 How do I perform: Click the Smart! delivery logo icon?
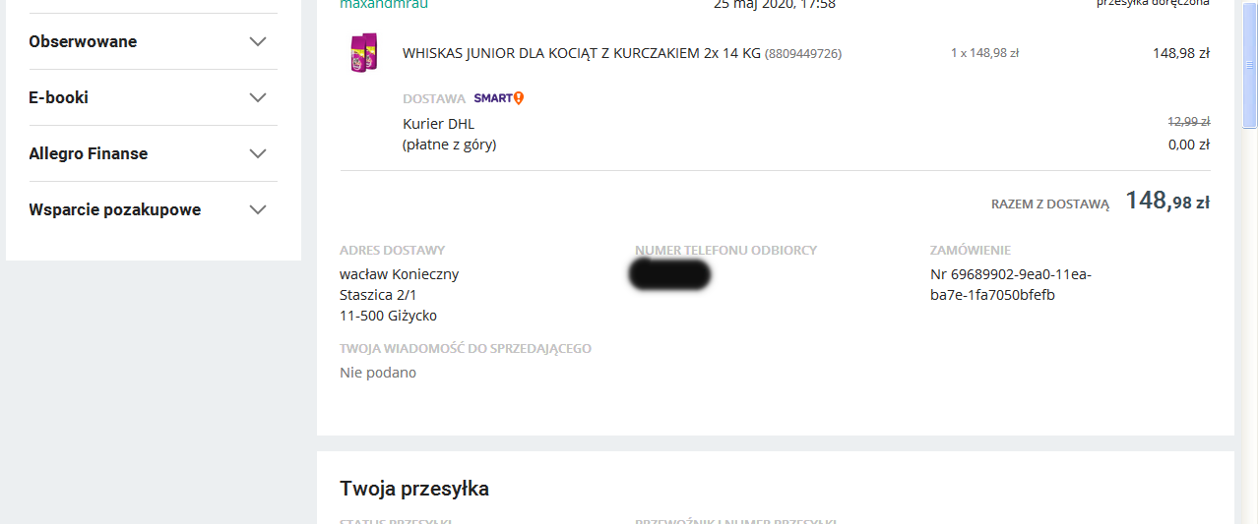coord(499,98)
